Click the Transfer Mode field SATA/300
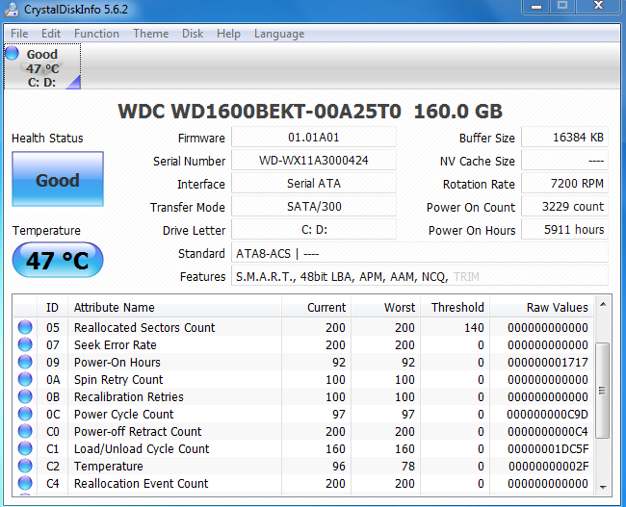The image size is (626, 507). [x=314, y=207]
